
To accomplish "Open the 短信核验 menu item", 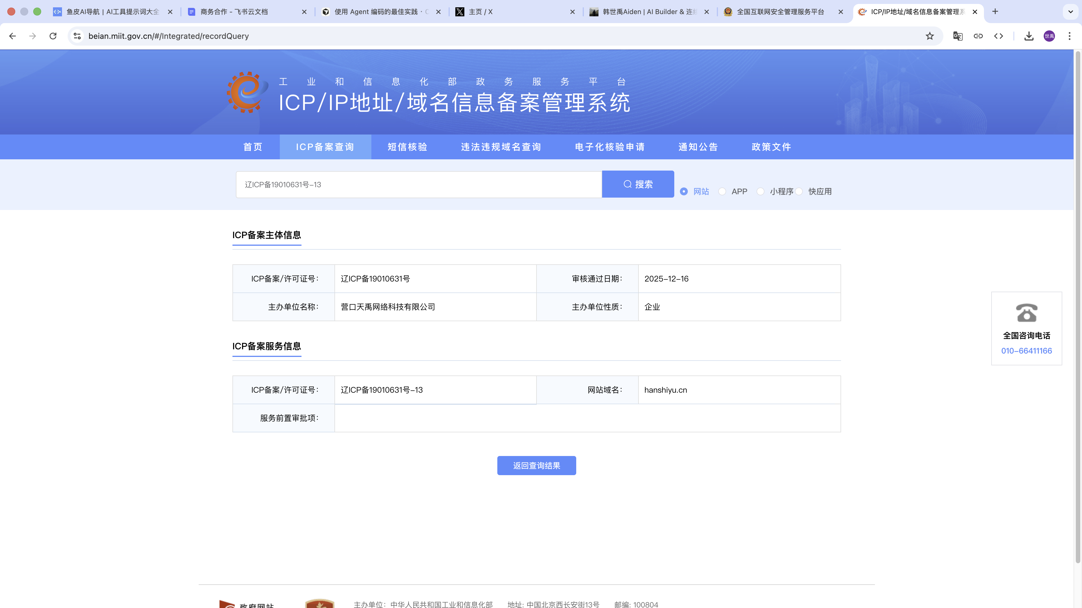I will [407, 147].
